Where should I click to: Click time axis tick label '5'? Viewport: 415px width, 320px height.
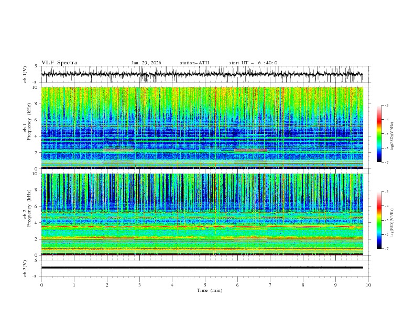coord(205,285)
